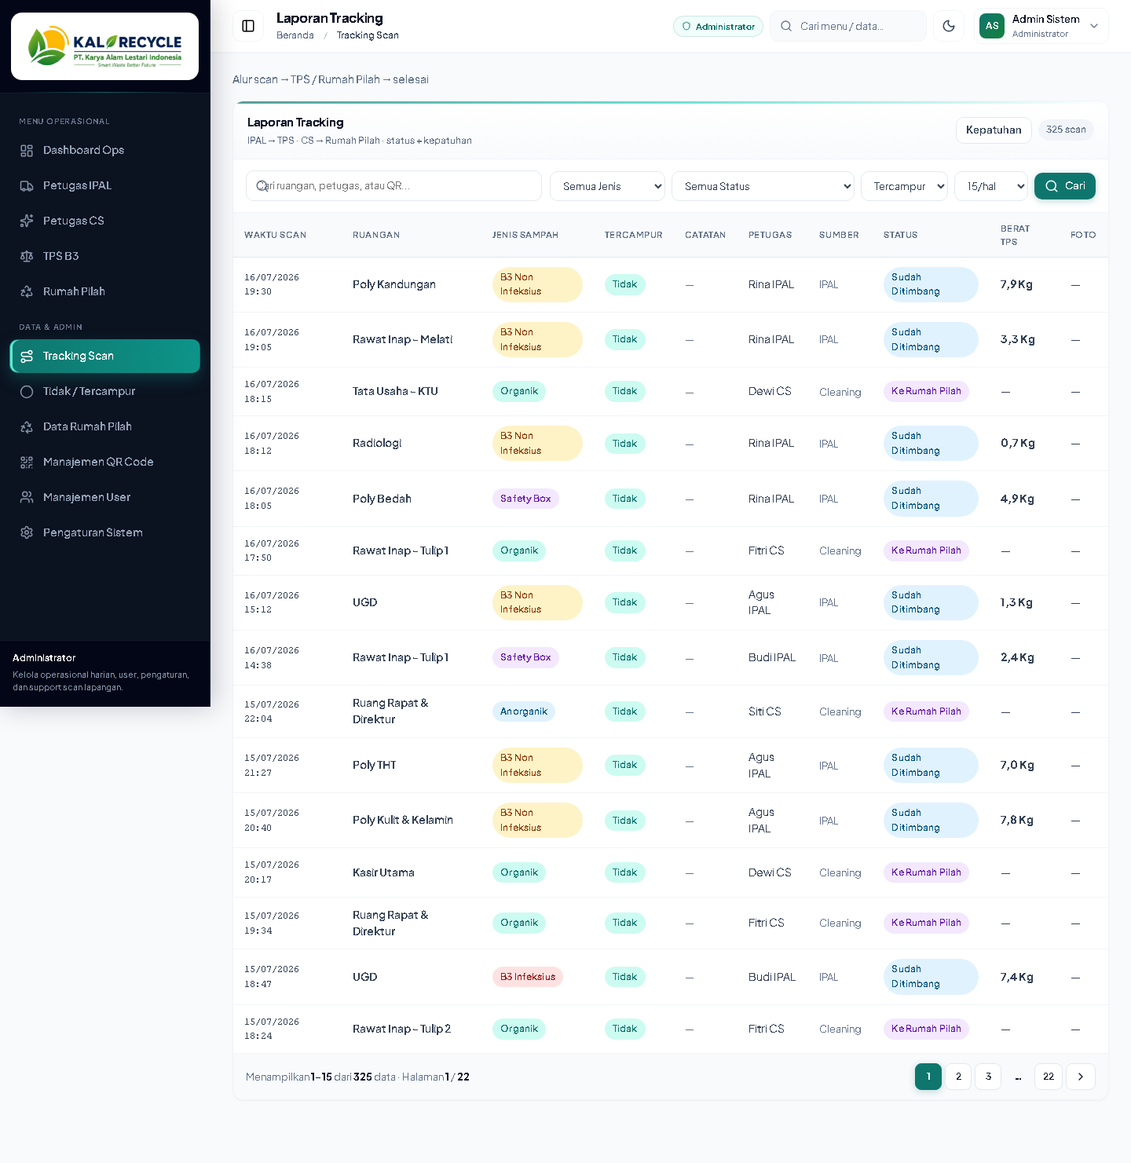Click the Petugas CS sparkle icon
The width and height of the screenshot is (1131, 1163).
click(27, 221)
